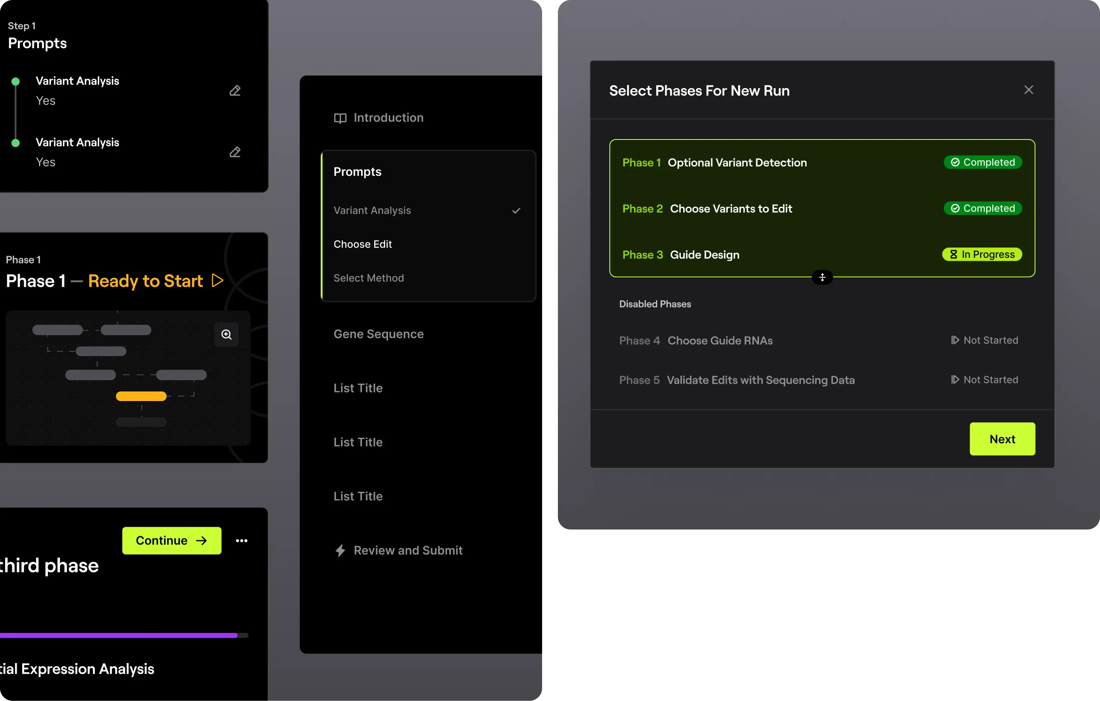Viewport: 1100px width, 701px height.
Task: Click the edit pencil for second Variant Analysis
Action: click(235, 152)
